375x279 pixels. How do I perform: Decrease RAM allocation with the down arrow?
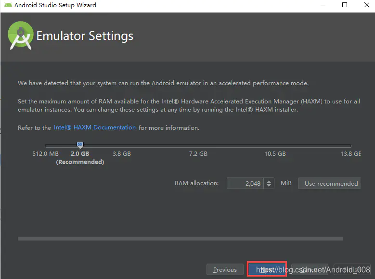pos(269,186)
